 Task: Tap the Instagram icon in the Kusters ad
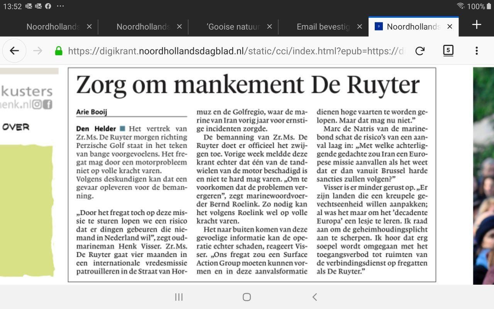tap(37, 104)
